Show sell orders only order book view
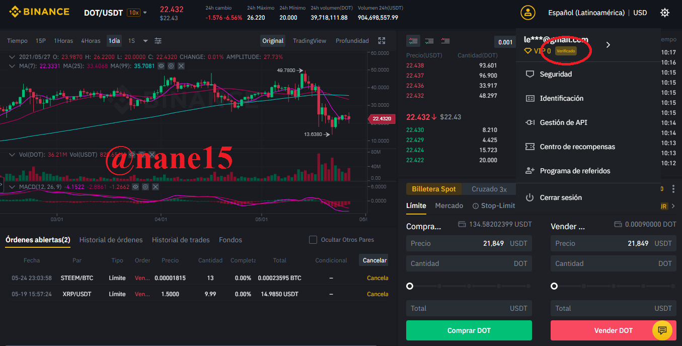This screenshot has height=346, width=682. [x=445, y=41]
